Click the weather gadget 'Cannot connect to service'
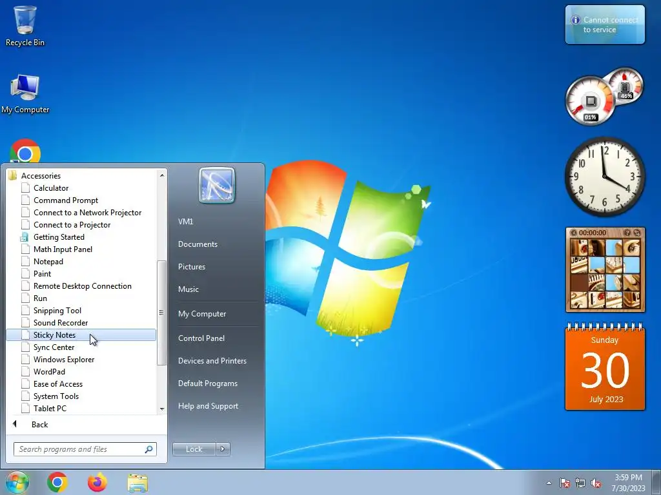 pyautogui.click(x=605, y=24)
